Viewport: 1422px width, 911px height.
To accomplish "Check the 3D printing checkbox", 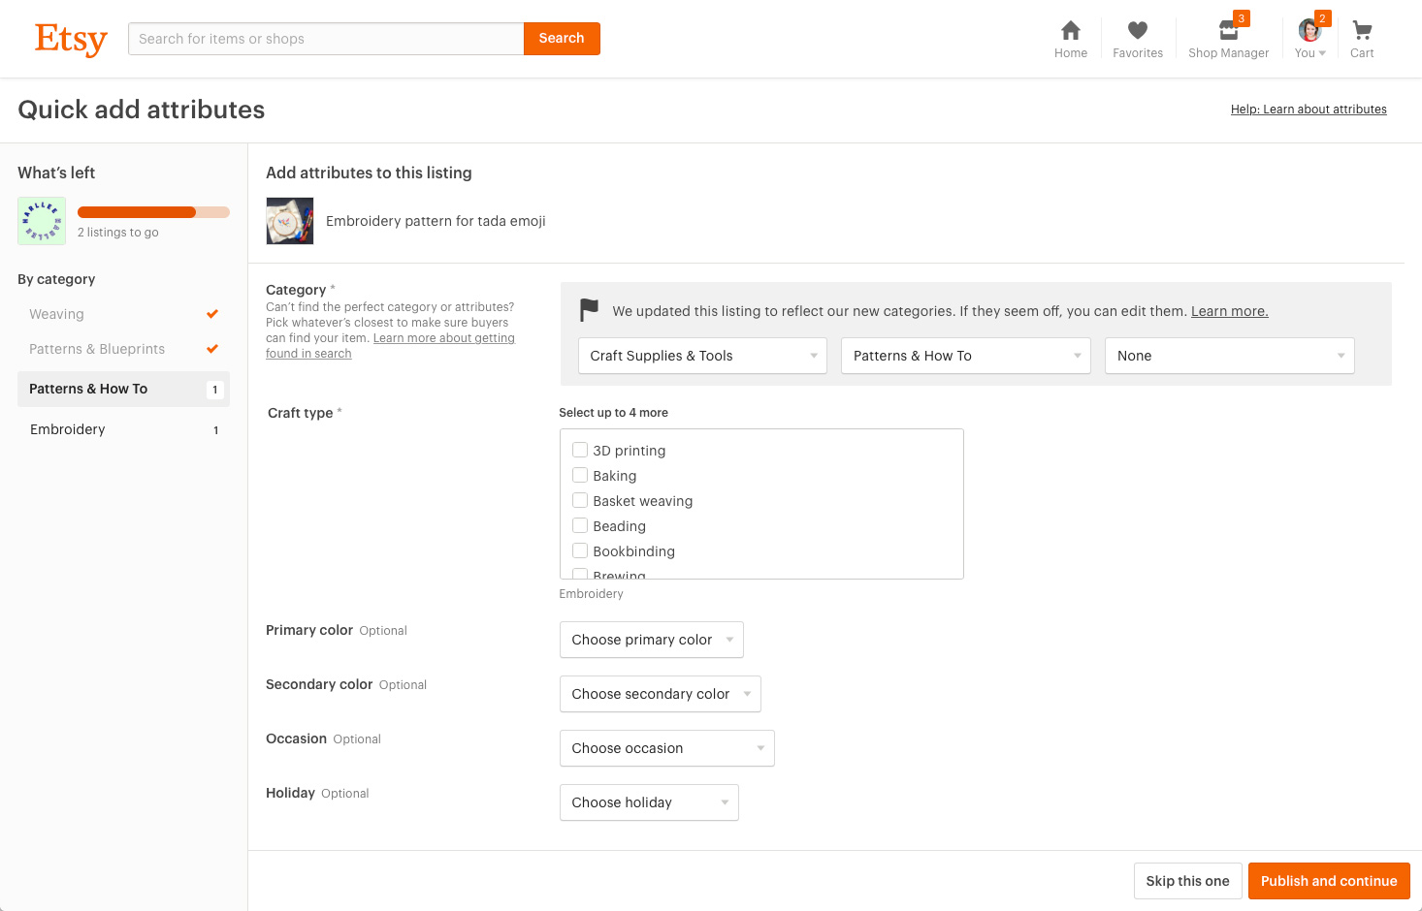I will pyautogui.click(x=580, y=450).
